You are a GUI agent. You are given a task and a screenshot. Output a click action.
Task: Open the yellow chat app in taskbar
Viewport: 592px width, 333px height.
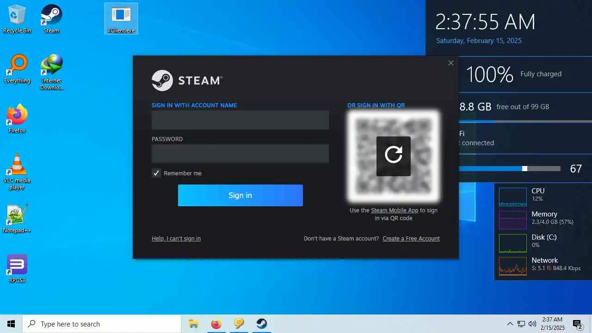click(x=239, y=324)
